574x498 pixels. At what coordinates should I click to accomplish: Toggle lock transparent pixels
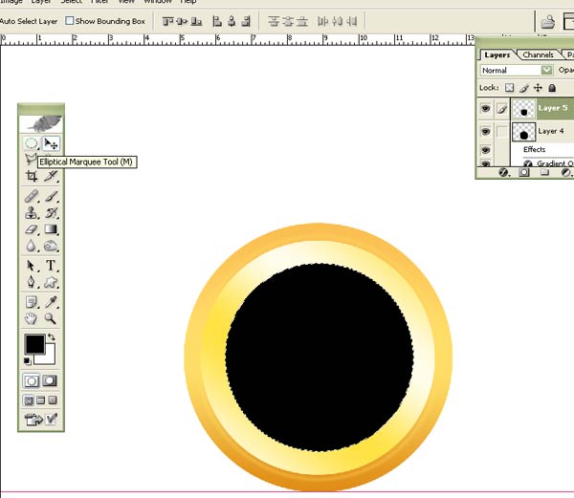(x=509, y=88)
